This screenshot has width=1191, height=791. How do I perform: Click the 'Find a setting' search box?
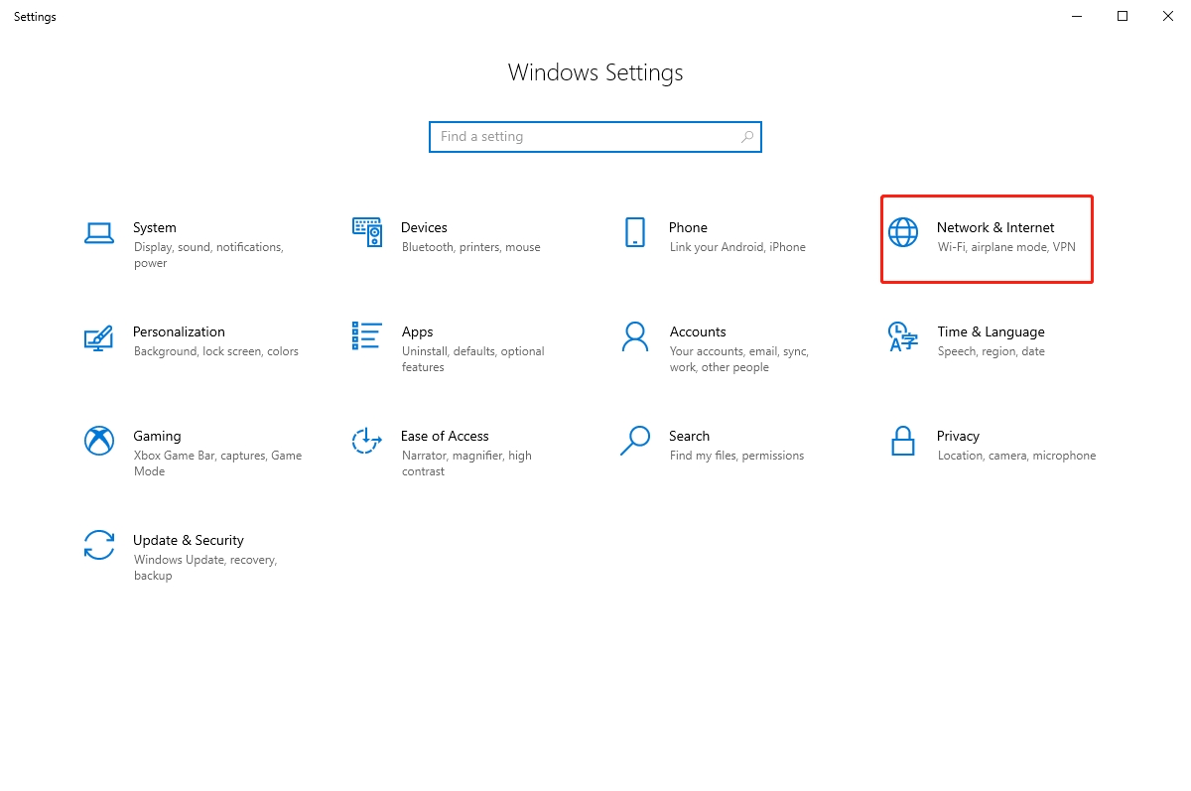pyautogui.click(x=586, y=137)
